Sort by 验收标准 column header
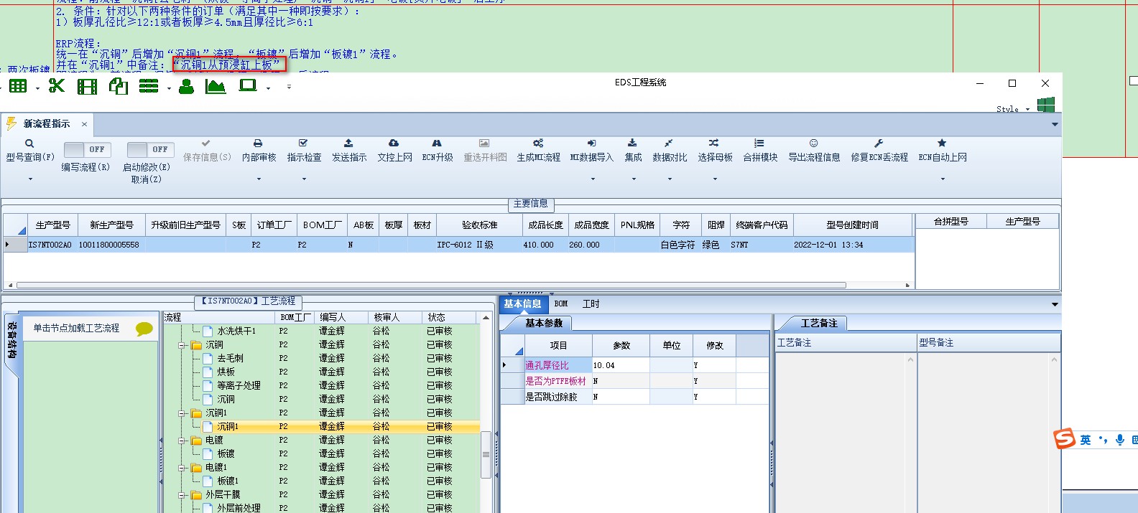1138x513 pixels. click(479, 225)
